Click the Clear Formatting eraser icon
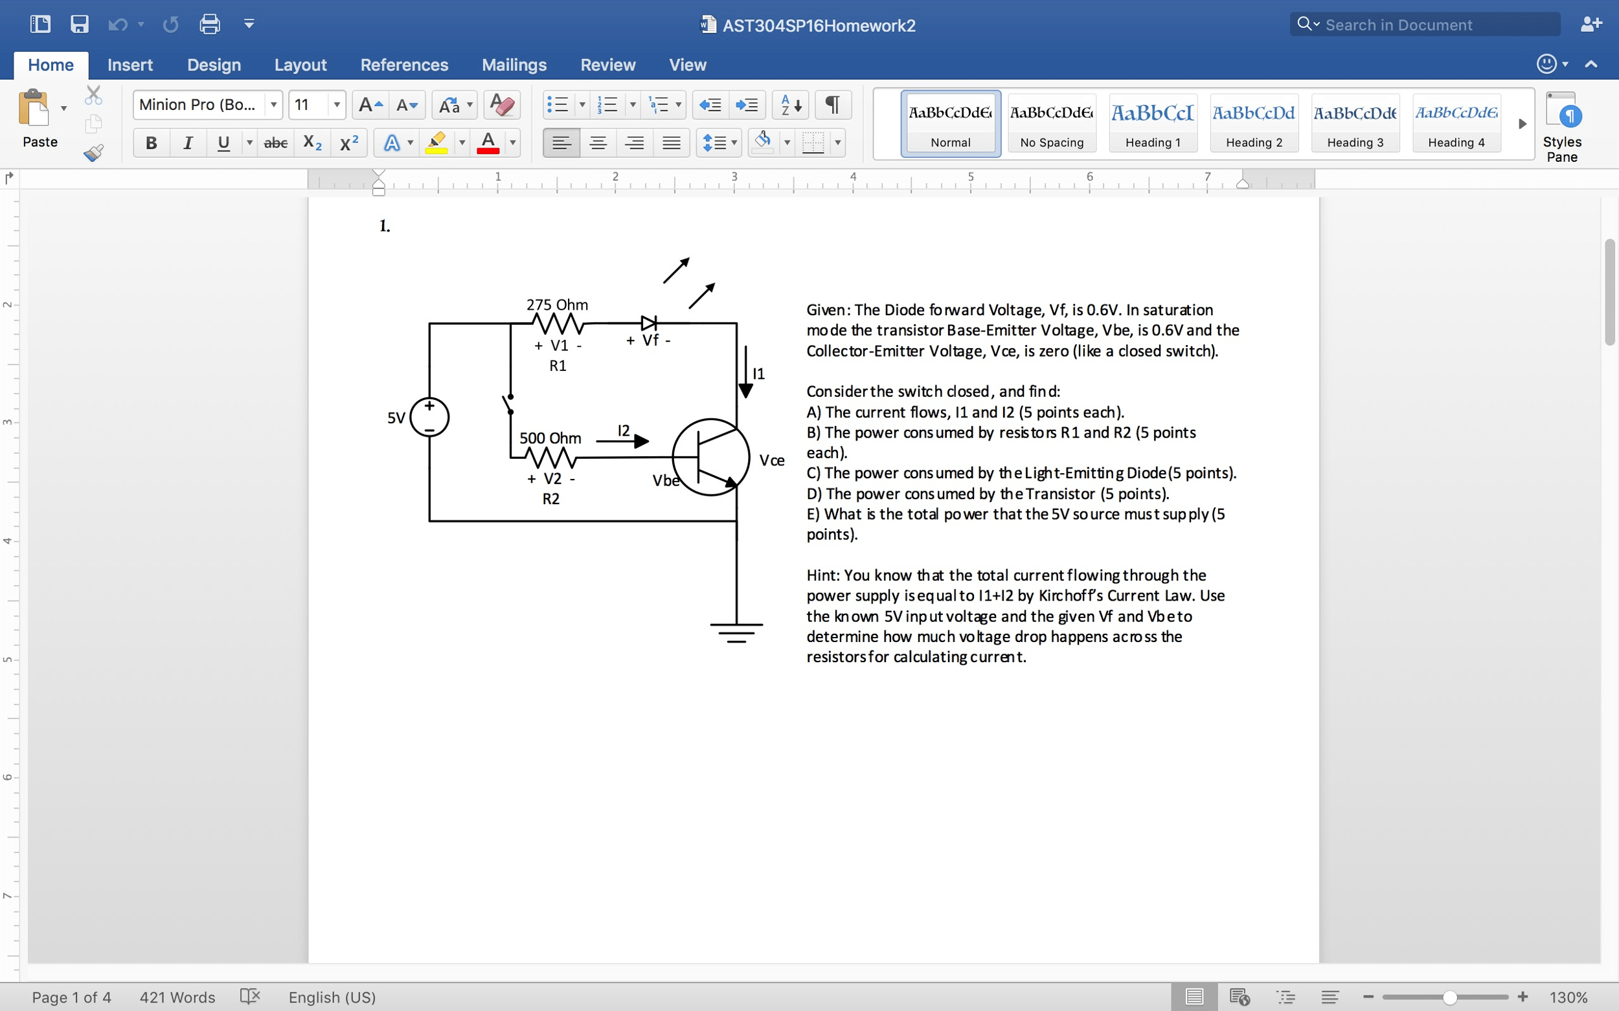This screenshot has width=1619, height=1011. tap(501, 105)
